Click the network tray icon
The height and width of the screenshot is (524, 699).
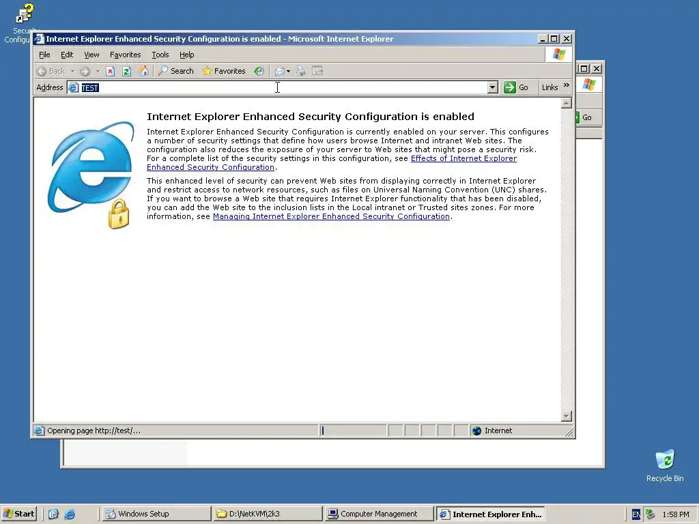(651, 514)
